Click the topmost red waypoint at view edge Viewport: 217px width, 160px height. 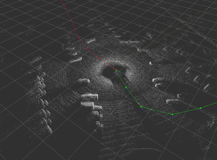pyautogui.click(x=62, y=1)
